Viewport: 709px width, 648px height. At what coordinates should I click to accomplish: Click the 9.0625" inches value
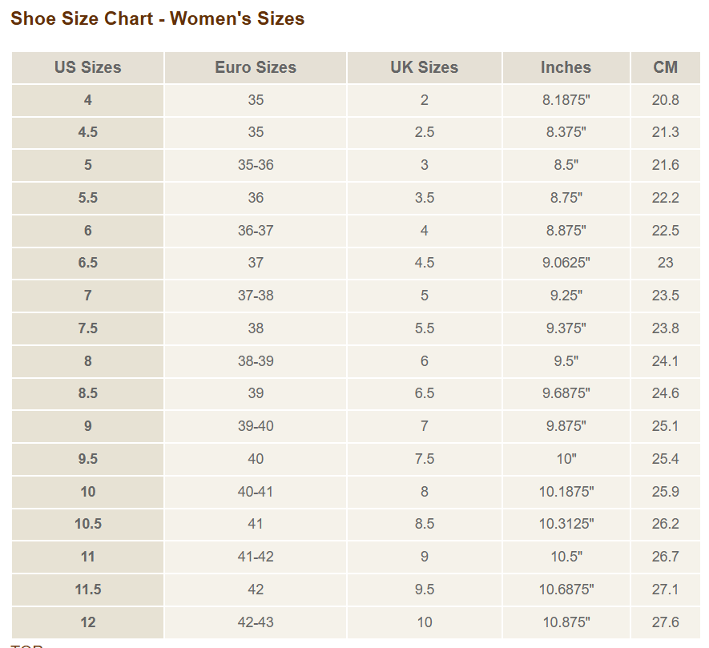tap(566, 263)
